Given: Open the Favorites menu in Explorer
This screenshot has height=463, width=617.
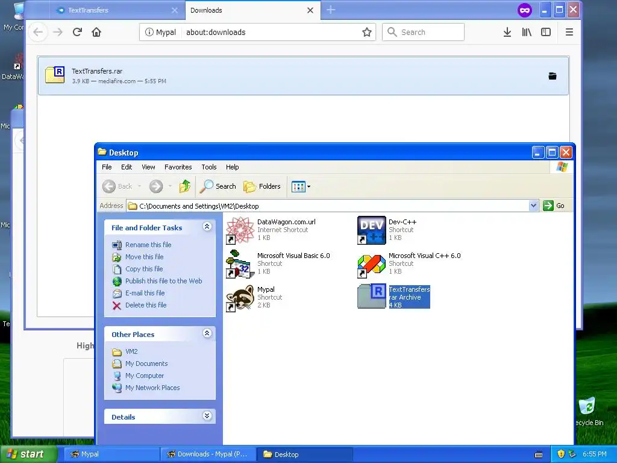Looking at the screenshot, I should [x=178, y=167].
